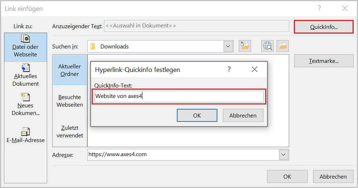Image resolution: width=358 pixels, height=188 pixels.
Task: Expand the Adresse history dropdown
Action: tap(283, 155)
